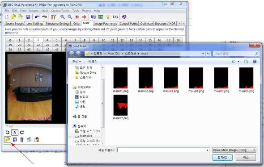Click the Zoom Out magnifier icon
264x167 pixels.
70,17
